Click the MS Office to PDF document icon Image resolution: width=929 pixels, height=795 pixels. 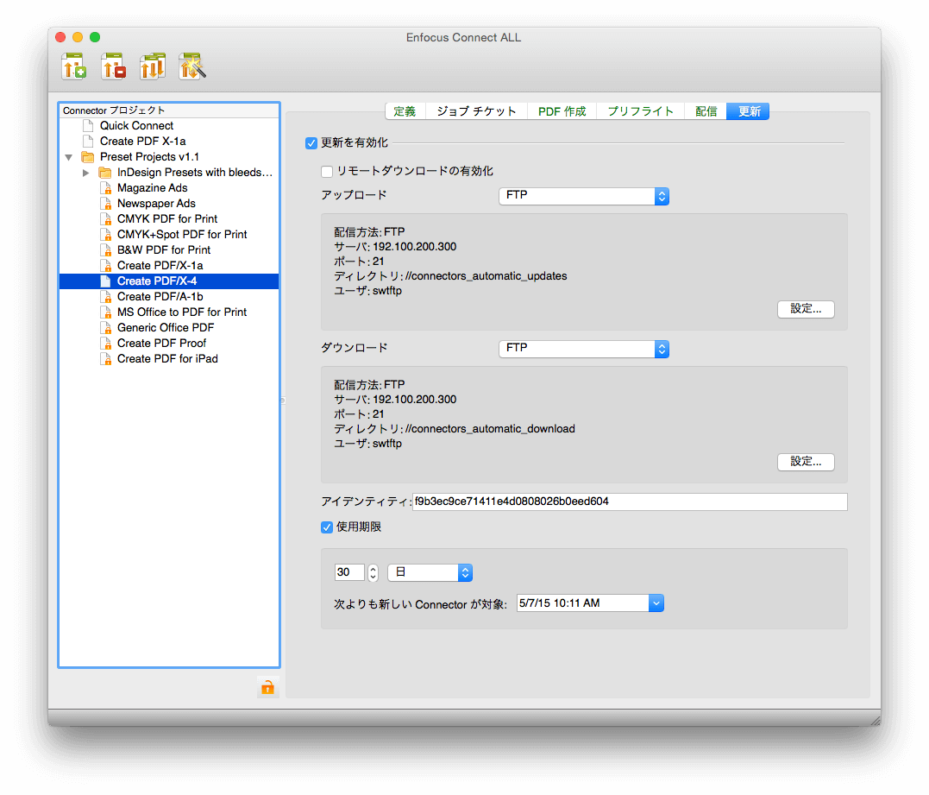pyautogui.click(x=106, y=312)
